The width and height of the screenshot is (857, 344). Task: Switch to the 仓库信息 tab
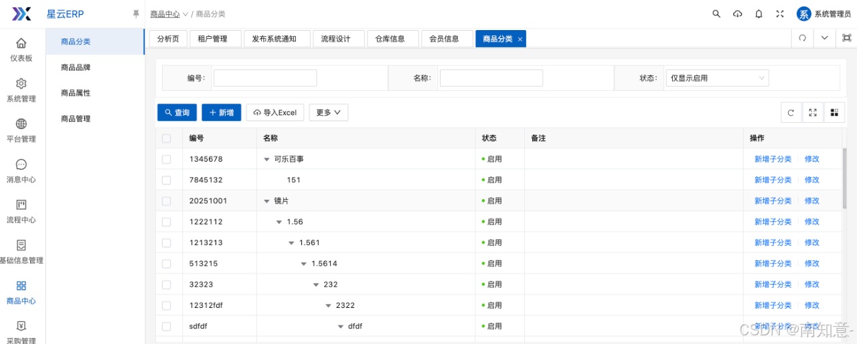[392, 39]
